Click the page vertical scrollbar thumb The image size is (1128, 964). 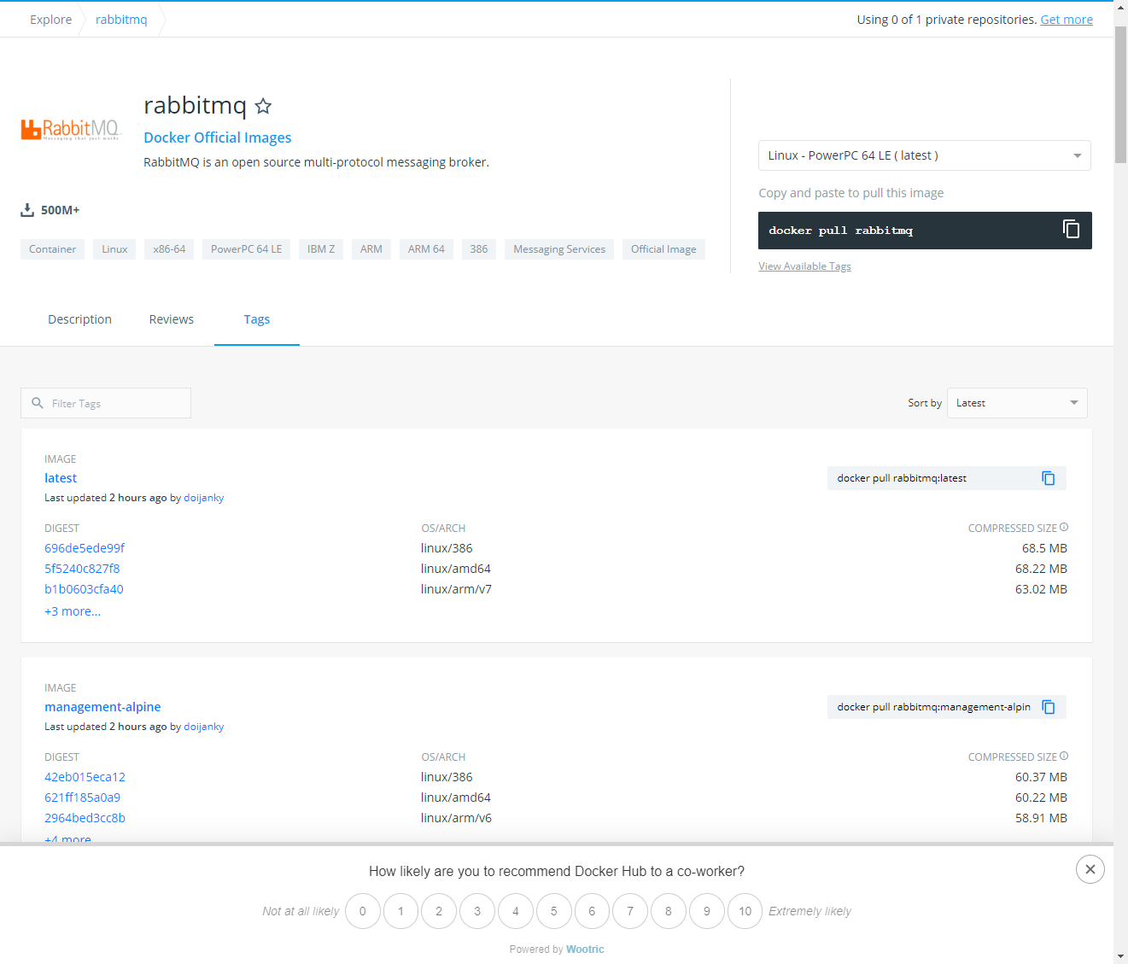tap(1120, 94)
